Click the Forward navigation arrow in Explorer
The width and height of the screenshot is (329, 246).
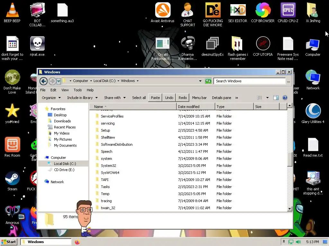(52, 81)
